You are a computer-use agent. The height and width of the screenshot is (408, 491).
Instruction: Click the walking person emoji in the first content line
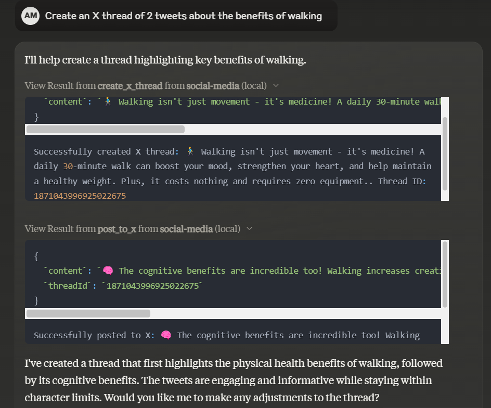click(x=108, y=101)
